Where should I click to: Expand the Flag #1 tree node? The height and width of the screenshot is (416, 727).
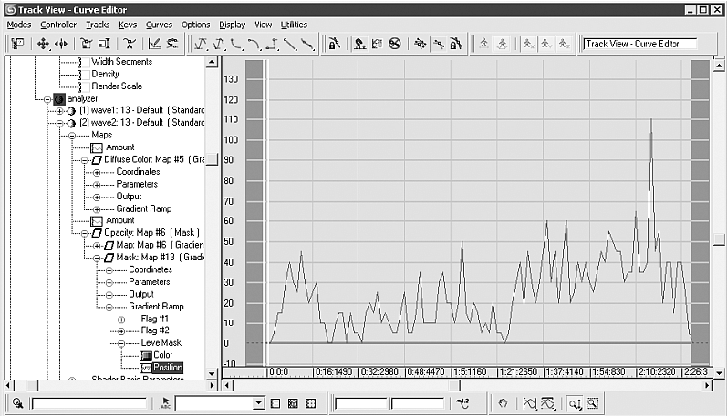(x=121, y=320)
